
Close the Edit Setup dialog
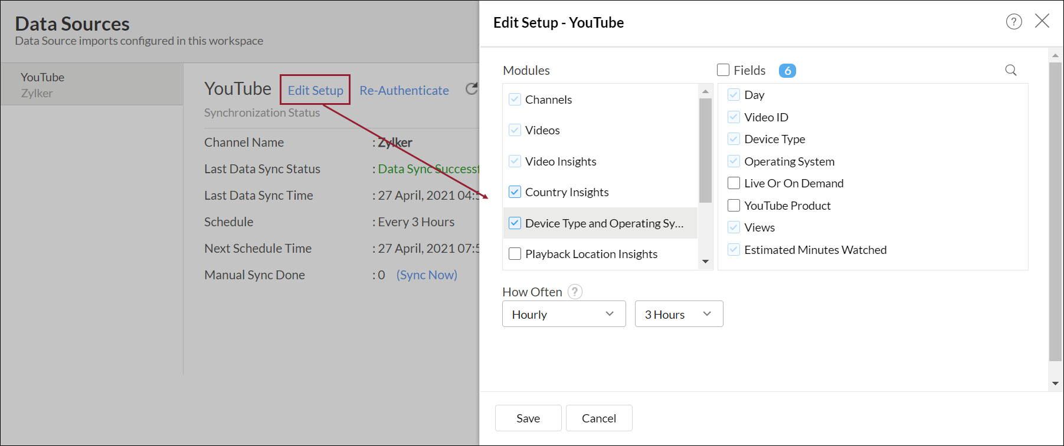click(x=1042, y=21)
